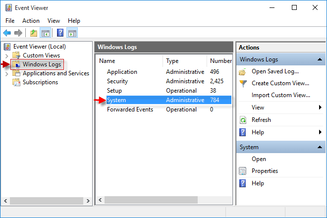This screenshot has height=218, width=327.
Task: Click the Back arrow toolbar icon
Action: click(x=7, y=33)
